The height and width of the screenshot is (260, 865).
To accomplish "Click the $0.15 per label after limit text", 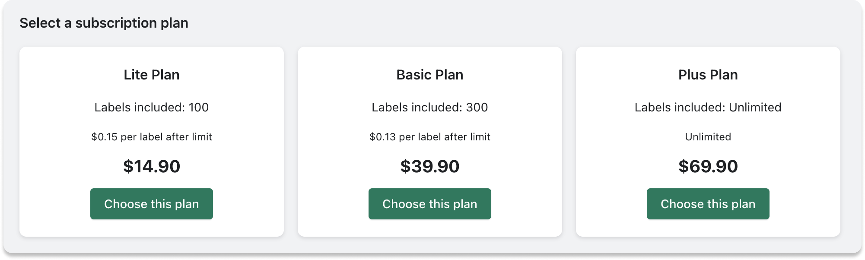I will coord(152,137).
